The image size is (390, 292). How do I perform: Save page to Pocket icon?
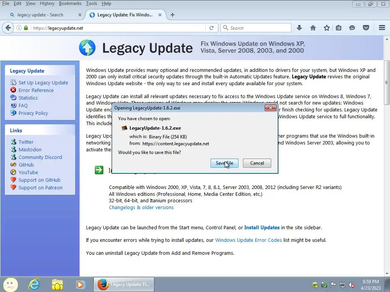coord(366,28)
